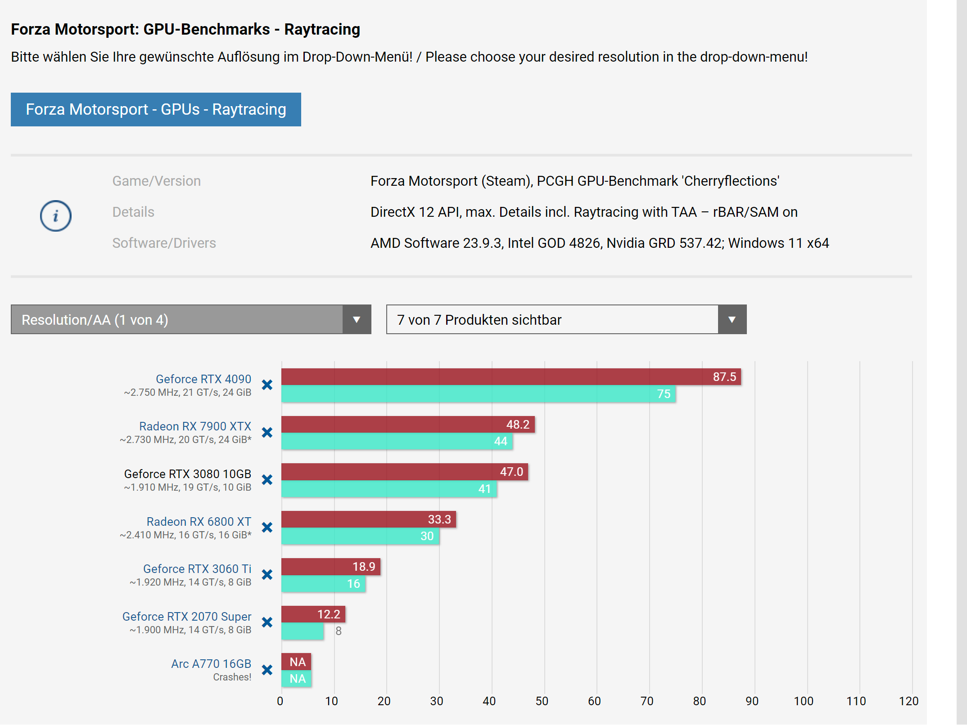This screenshot has width=967, height=725.
Task: Remove Geforce RTX 3080 10GB using its X icon
Action: (267, 480)
